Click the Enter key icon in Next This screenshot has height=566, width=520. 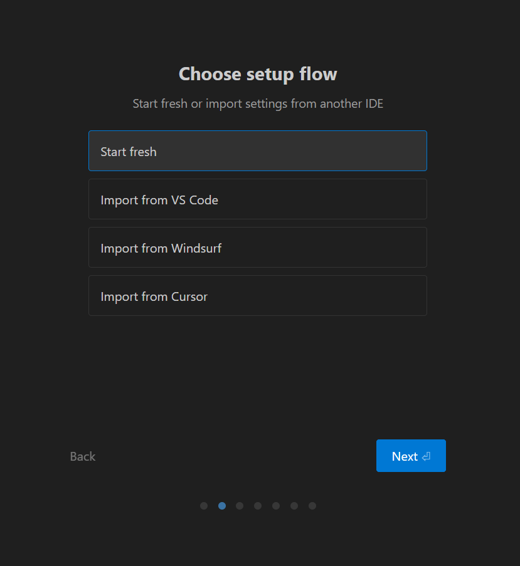[427, 456]
